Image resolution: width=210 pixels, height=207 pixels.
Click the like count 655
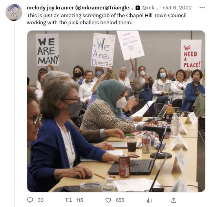coord(120,200)
